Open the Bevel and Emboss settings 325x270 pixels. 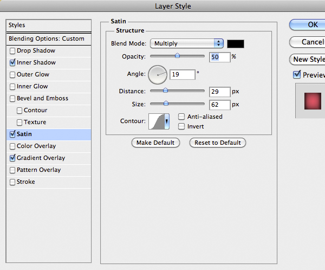42,99
